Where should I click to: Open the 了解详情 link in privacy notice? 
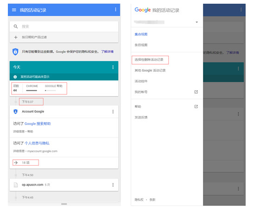tap(108, 51)
